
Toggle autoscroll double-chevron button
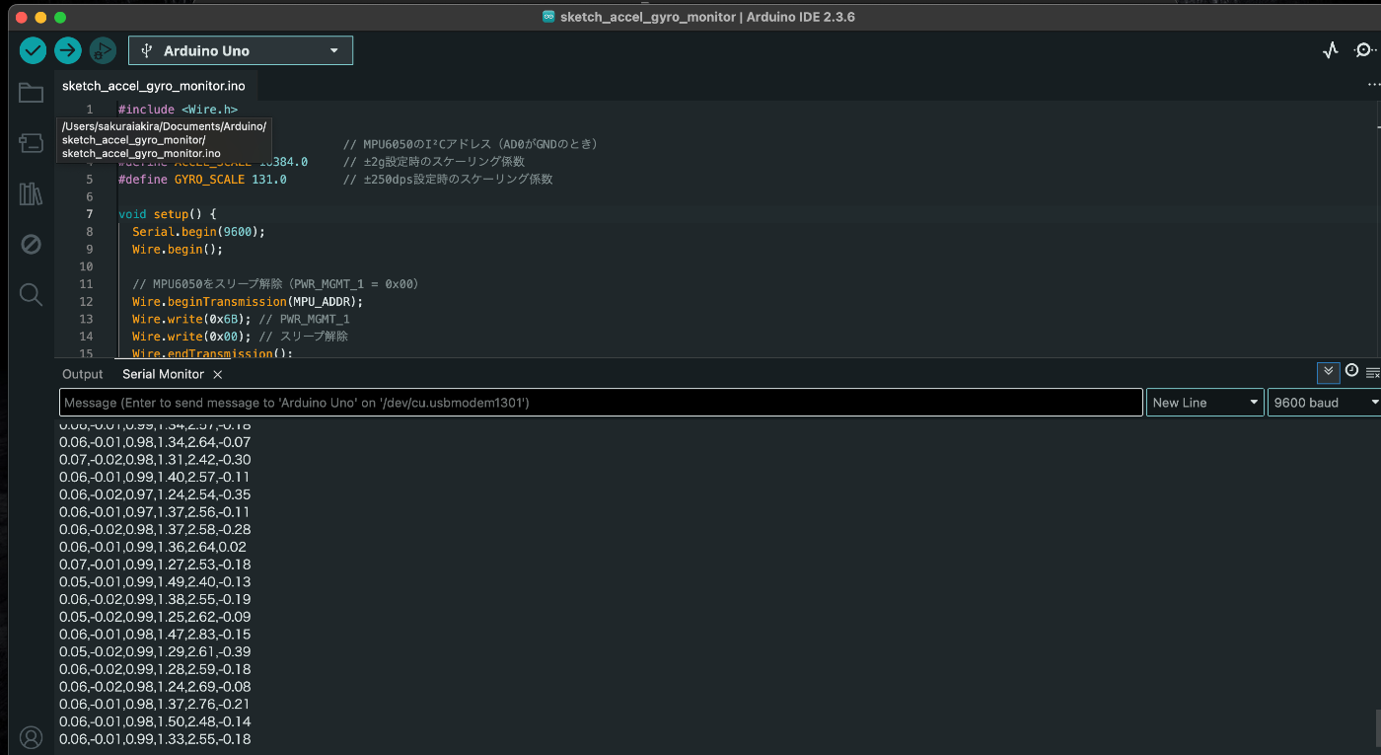click(x=1329, y=371)
